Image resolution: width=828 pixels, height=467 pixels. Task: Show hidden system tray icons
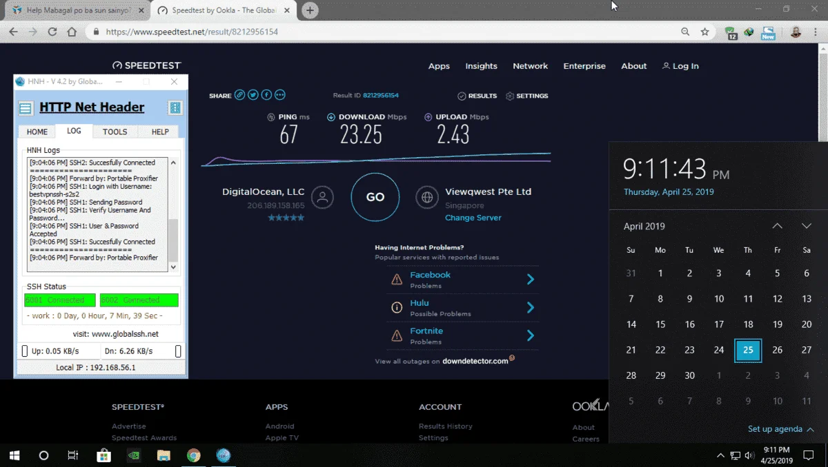(720, 455)
